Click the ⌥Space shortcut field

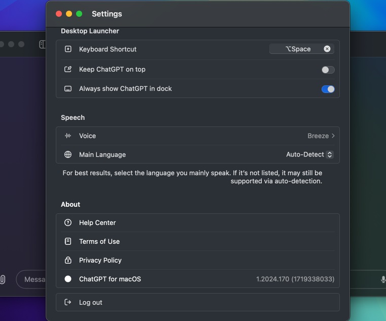298,49
